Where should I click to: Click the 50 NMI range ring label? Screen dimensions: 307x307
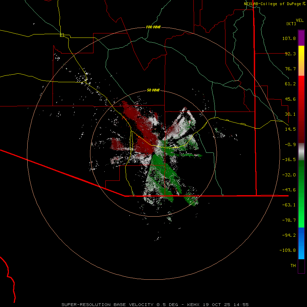153,90
